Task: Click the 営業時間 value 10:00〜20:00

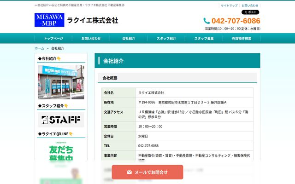Action: click(150, 126)
